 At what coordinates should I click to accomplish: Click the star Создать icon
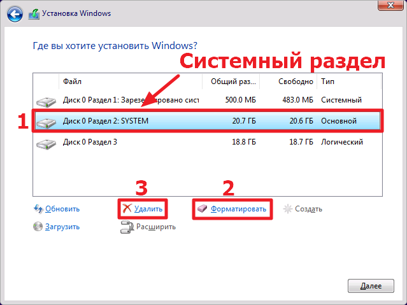coord(288,209)
